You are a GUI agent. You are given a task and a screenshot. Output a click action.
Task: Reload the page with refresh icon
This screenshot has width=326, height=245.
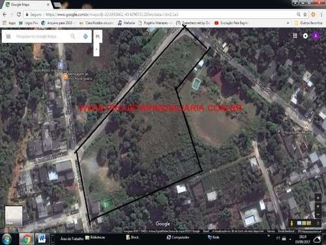[19, 14]
